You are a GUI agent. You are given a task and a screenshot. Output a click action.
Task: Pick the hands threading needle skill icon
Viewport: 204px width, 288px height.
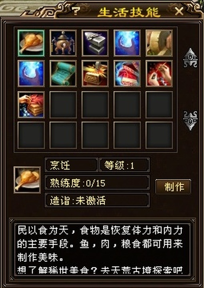159,73
